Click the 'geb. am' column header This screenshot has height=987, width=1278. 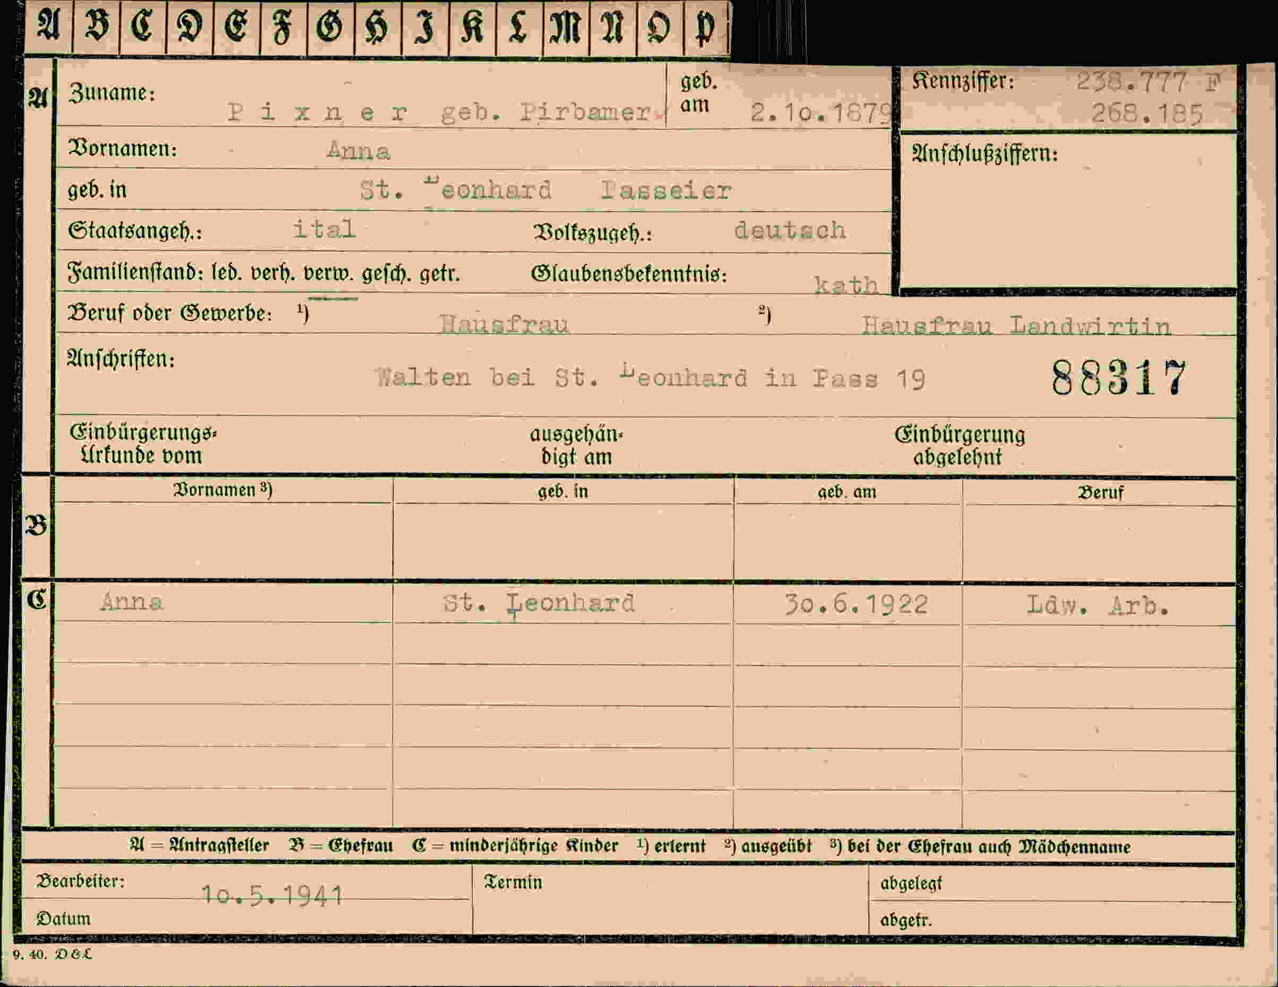[847, 492]
